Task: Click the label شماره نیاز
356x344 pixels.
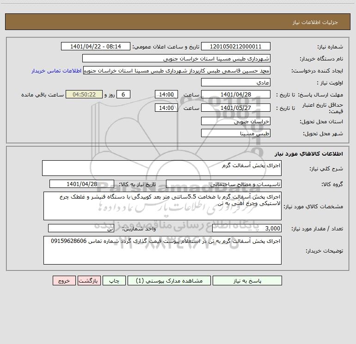Action: click(330, 47)
